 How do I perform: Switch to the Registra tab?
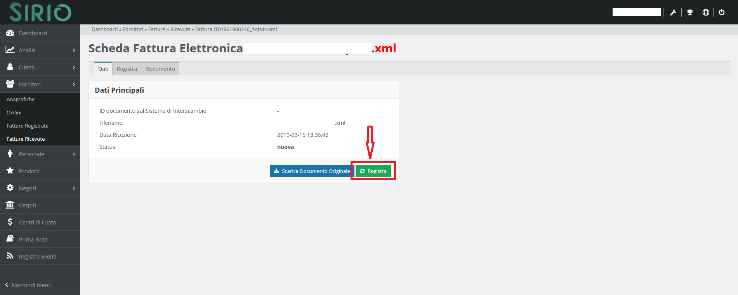coord(127,69)
